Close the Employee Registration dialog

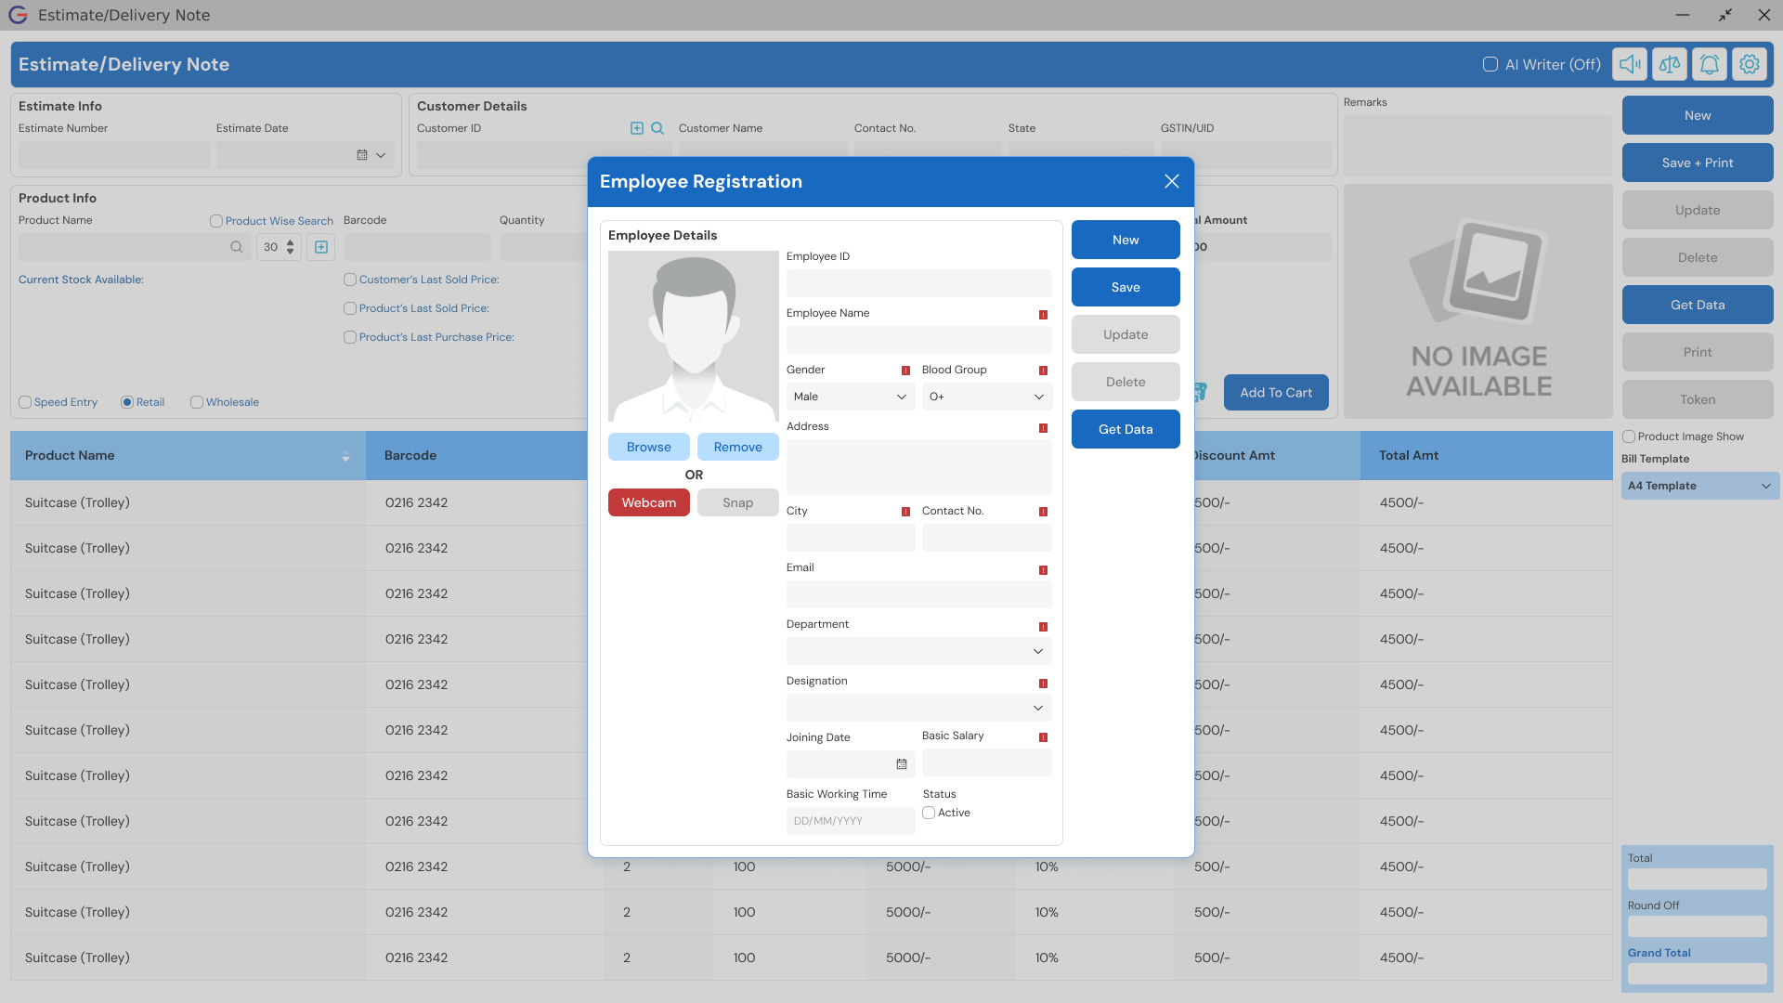click(x=1171, y=182)
